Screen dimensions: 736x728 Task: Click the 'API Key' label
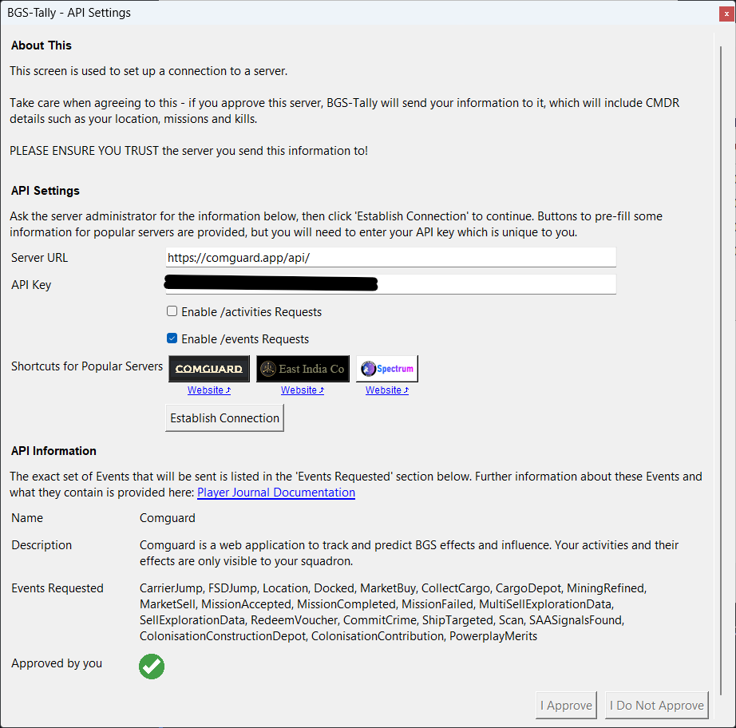tap(31, 285)
